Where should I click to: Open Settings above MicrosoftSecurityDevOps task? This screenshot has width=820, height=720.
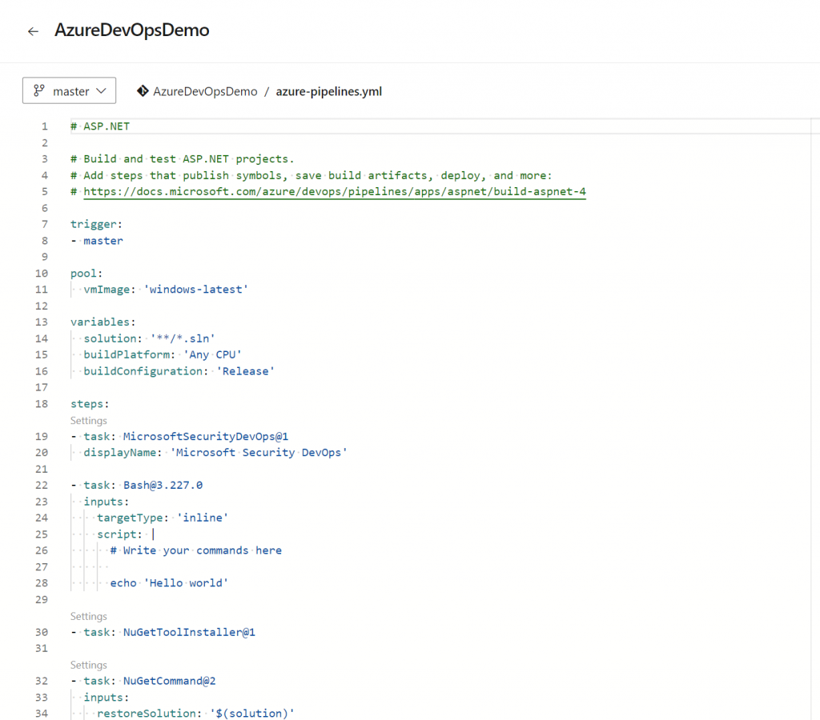pyautogui.click(x=88, y=421)
